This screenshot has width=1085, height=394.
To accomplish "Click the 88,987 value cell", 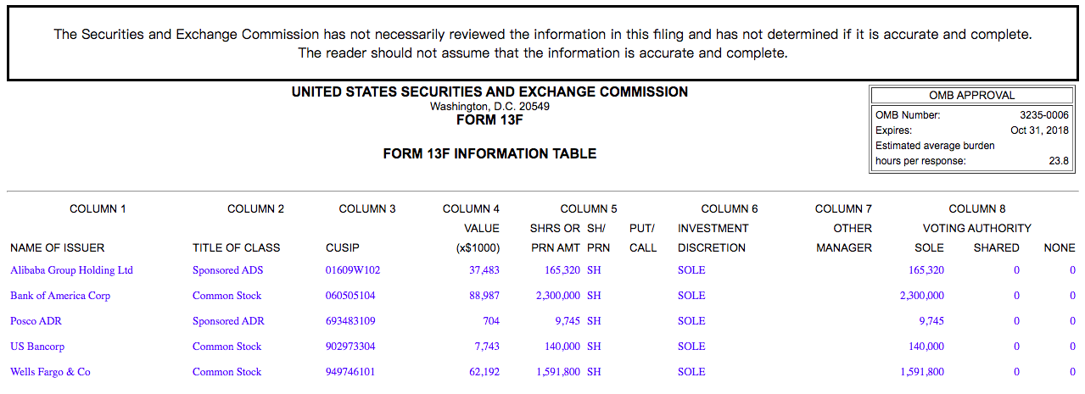I will point(484,296).
